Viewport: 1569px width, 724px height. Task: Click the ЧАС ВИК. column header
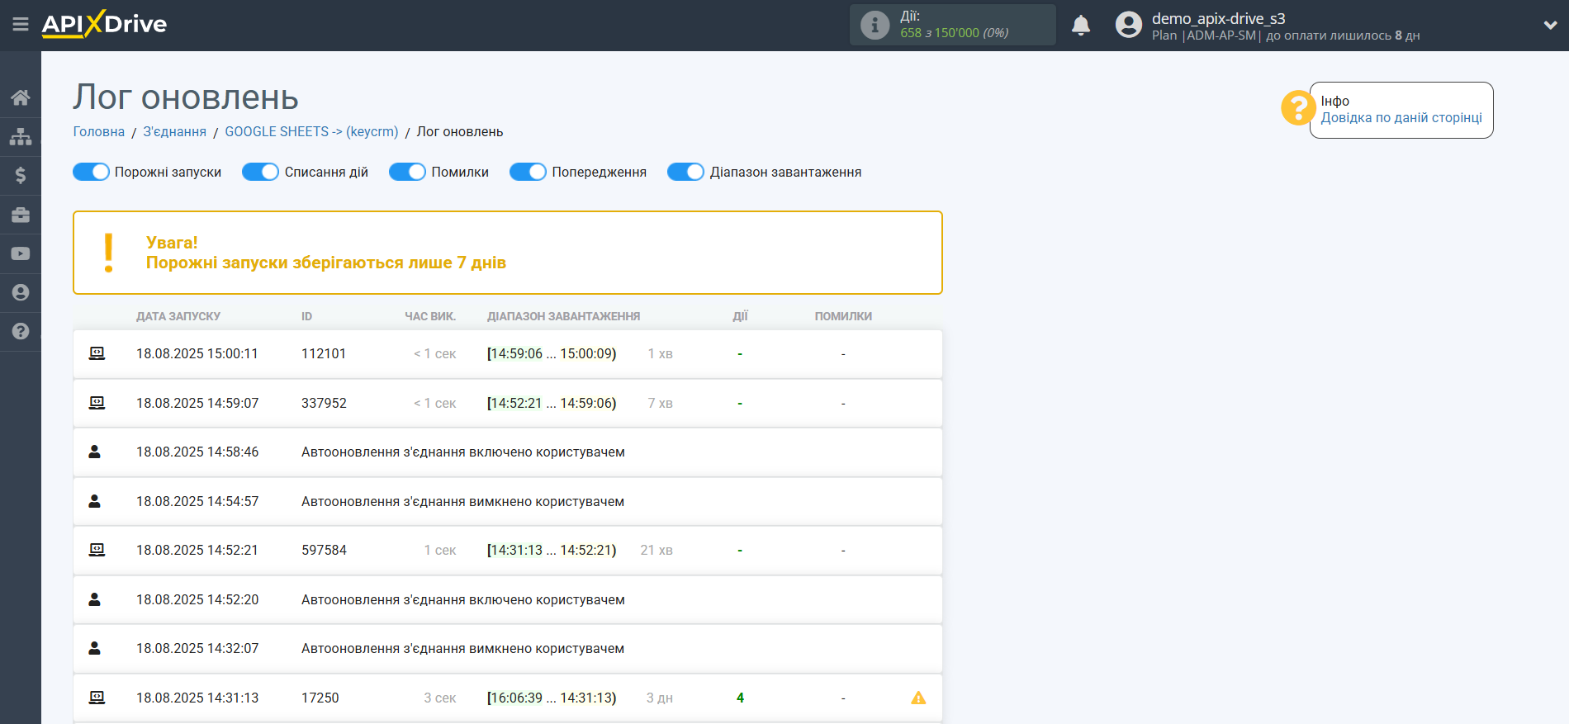pos(430,316)
